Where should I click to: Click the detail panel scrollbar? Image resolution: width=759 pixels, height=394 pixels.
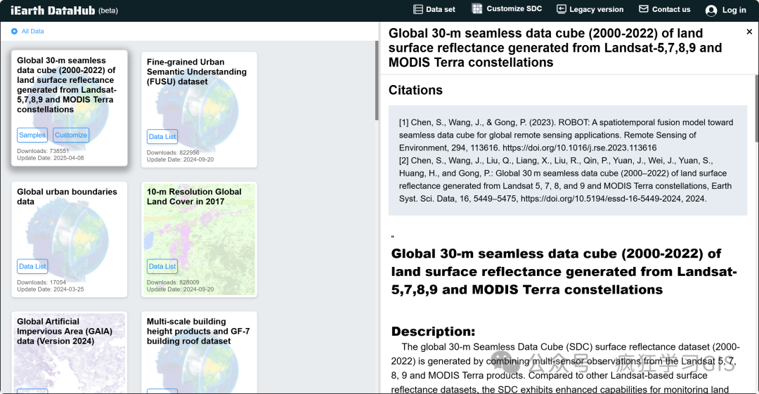[757, 108]
